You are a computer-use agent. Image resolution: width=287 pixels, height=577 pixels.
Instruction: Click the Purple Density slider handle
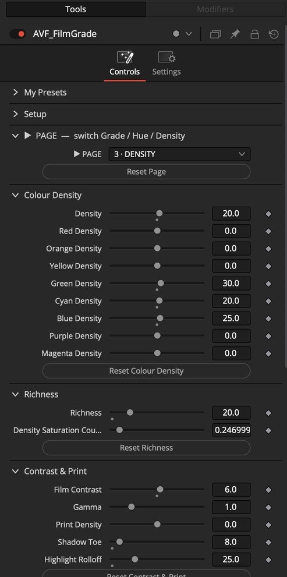click(x=158, y=335)
